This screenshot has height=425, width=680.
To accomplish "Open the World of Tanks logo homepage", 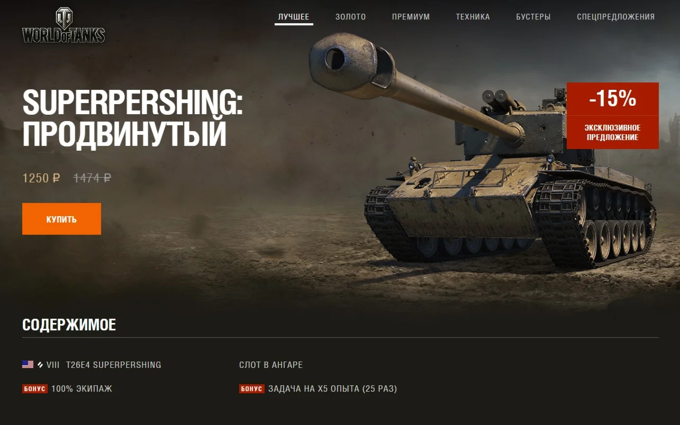I will pyautogui.click(x=64, y=25).
